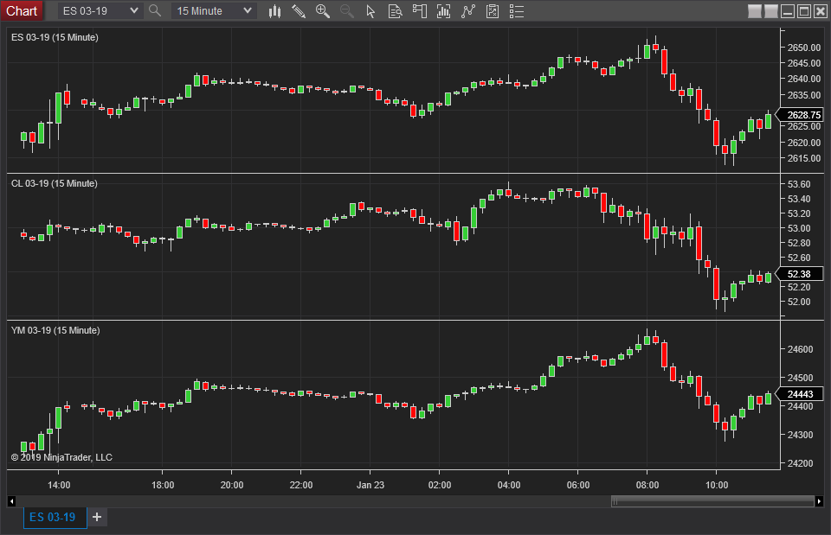
Task: Open the red Chart menu button
Action: click(x=22, y=11)
